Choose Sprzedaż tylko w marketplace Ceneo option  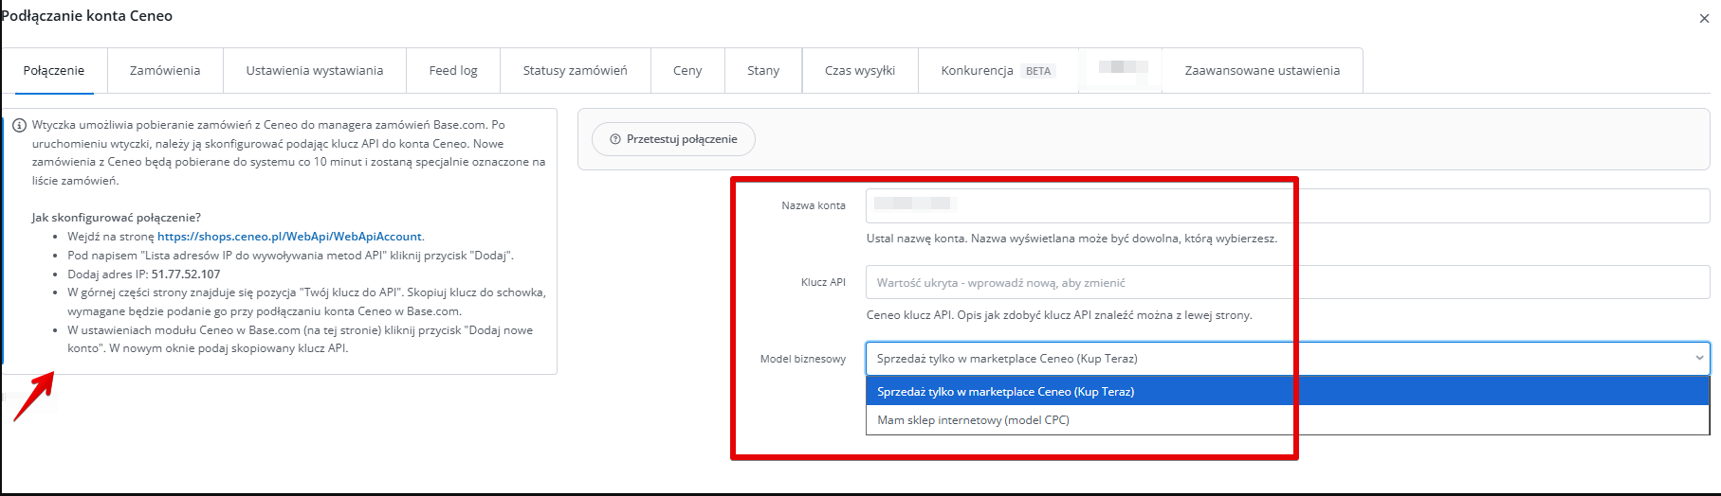click(x=1005, y=392)
